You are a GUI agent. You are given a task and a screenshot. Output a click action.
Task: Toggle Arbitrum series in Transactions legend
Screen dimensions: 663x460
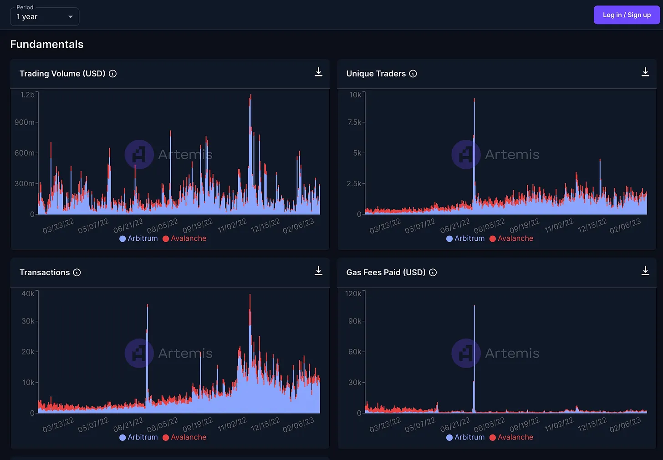click(x=138, y=437)
